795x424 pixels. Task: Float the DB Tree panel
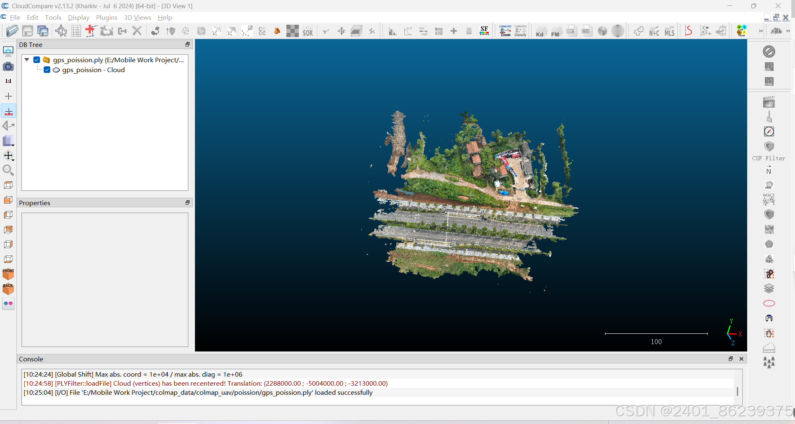pos(188,45)
